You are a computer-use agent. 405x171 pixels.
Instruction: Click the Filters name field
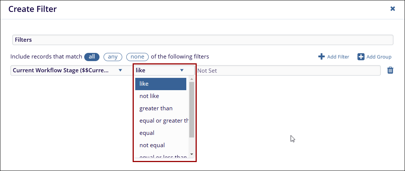pyautogui.click(x=203, y=40)
